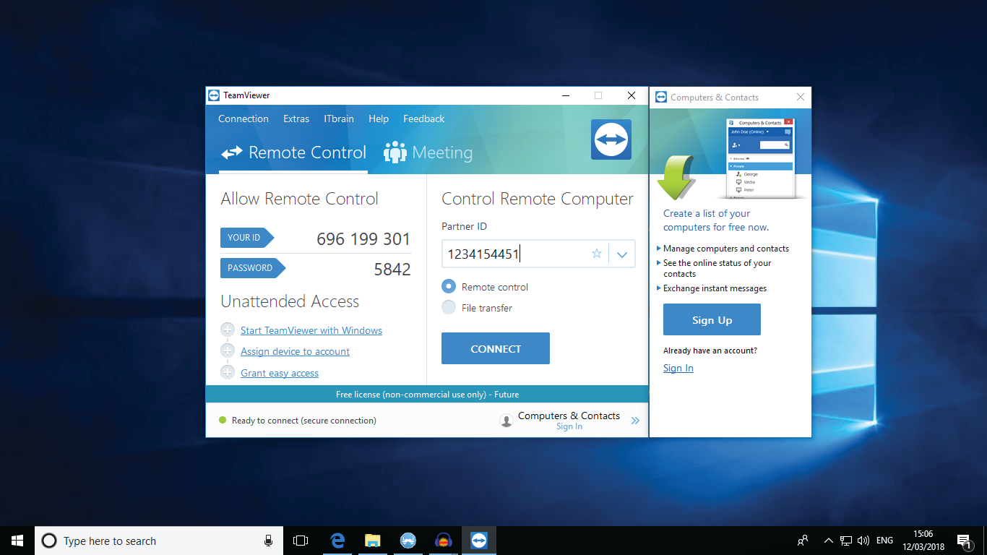The image size is (987, 555).
Task: Open the Extras menu
Action: 296,119
